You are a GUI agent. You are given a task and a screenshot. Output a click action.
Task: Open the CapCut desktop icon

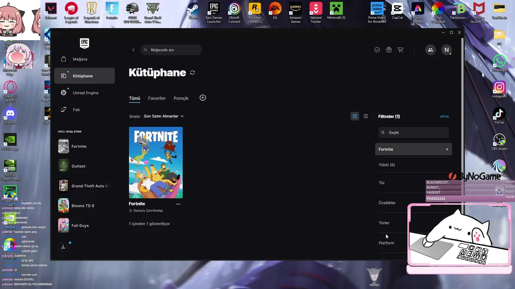(398, 11)
